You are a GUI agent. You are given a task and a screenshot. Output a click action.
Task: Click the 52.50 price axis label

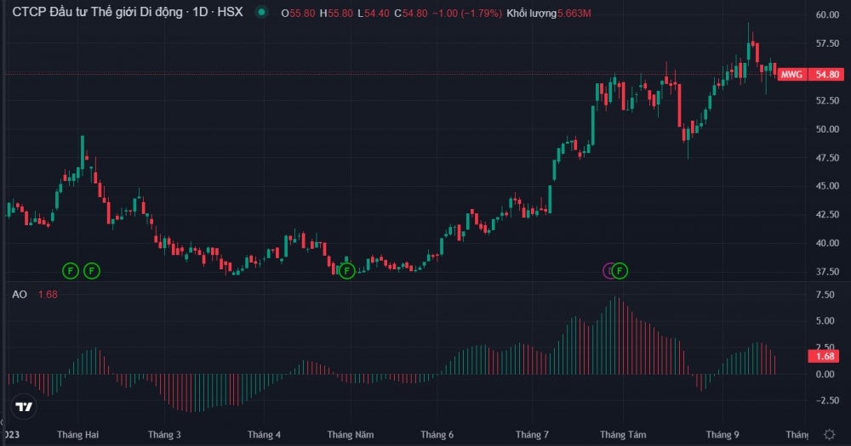[827, 100]
